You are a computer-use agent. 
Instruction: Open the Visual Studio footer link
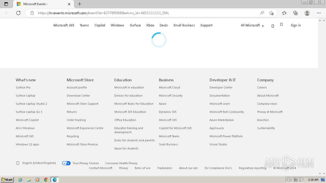coord(218,144)
